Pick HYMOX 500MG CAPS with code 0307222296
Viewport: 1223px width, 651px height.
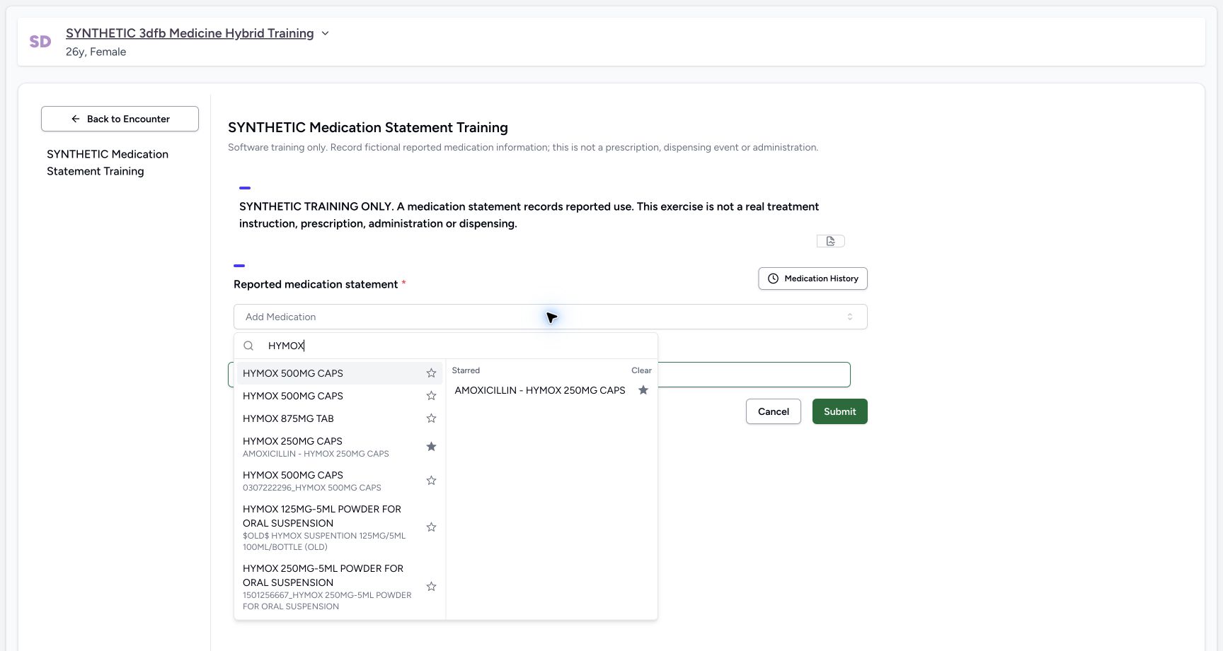[x=340, y=481]
